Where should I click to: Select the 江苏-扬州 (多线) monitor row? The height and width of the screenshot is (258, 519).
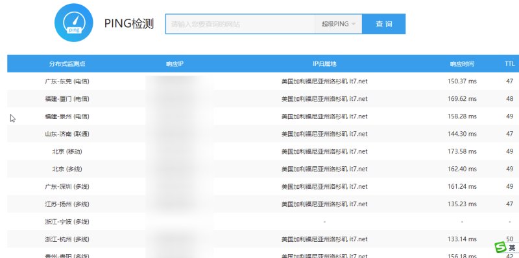click(x=263, y=204)
